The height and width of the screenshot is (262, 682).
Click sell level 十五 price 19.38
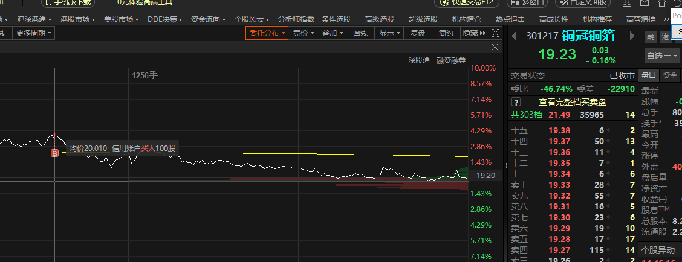559,130
